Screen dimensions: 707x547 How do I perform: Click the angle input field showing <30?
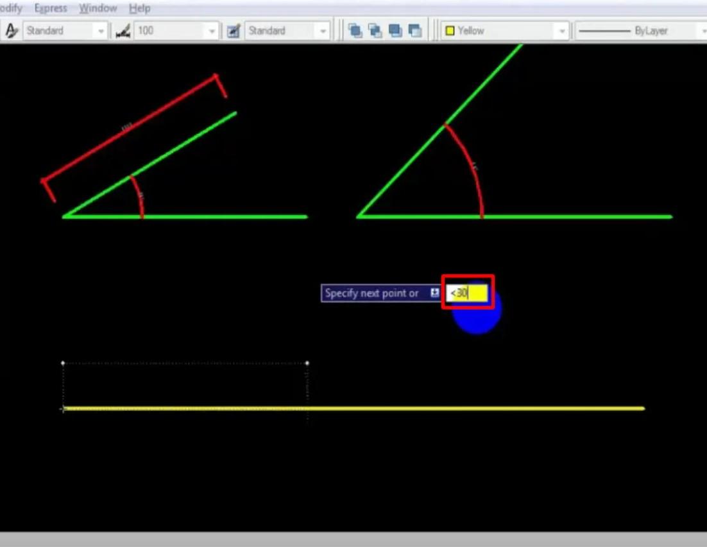tap(467, 293)
